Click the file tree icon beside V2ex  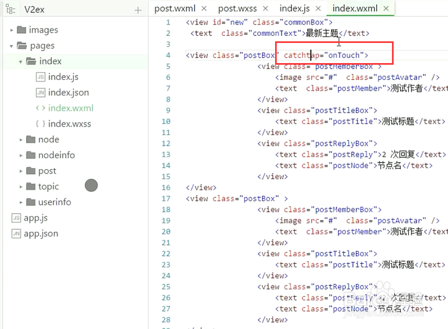coord(10,9)
